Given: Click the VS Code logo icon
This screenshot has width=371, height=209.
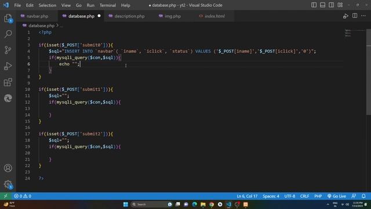Looking at the screenshot, I should (6, 5).
